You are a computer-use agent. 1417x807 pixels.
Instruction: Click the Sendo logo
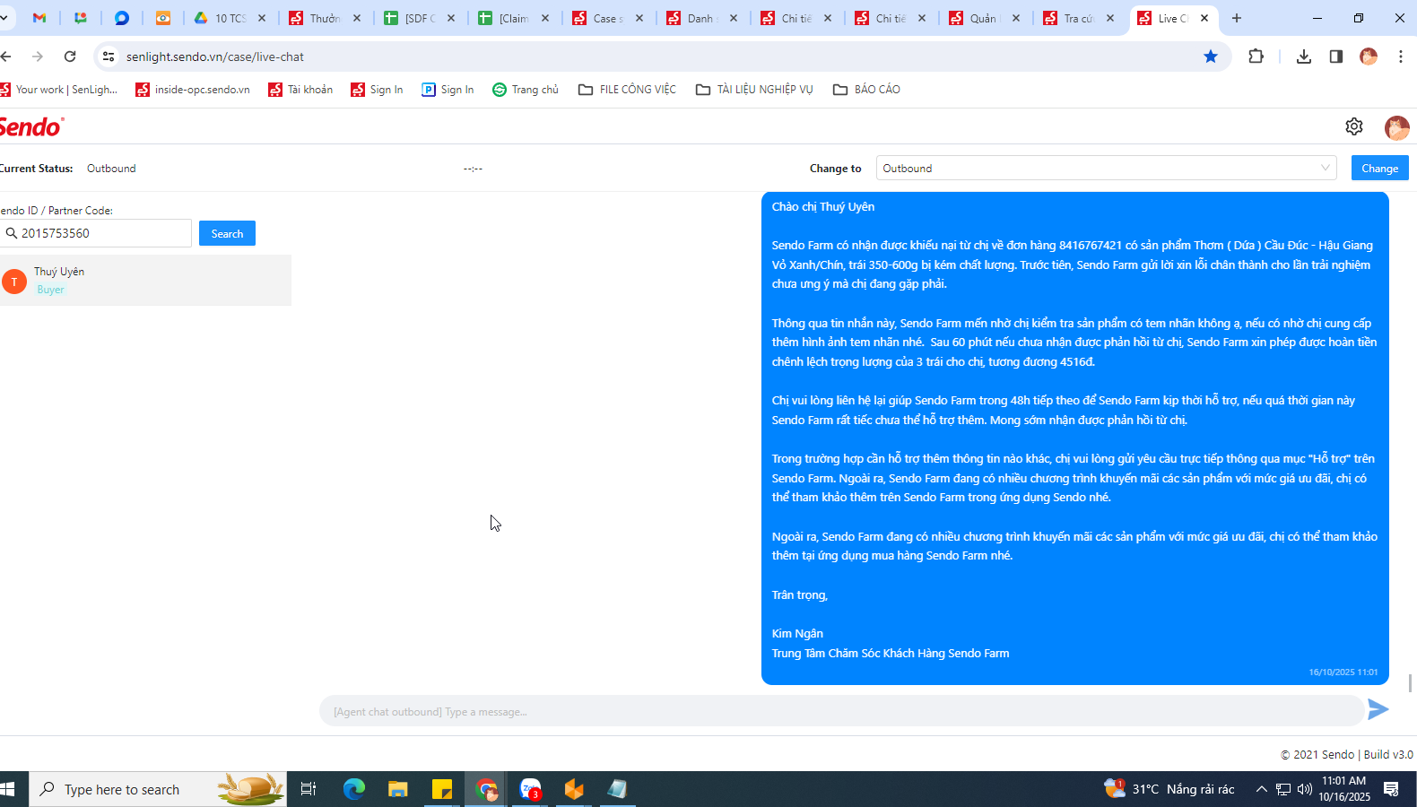[x=31, y=126]
